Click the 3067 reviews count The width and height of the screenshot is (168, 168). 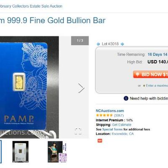point(119,115)
